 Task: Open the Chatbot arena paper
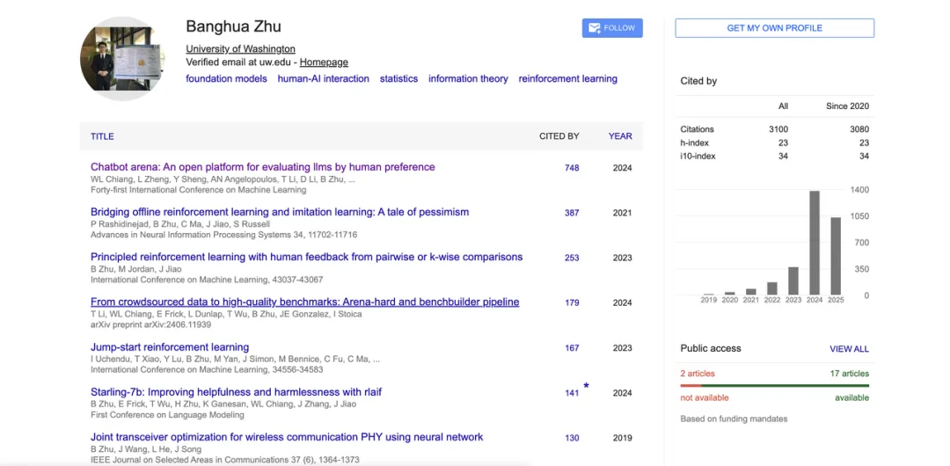pos(262,167)
